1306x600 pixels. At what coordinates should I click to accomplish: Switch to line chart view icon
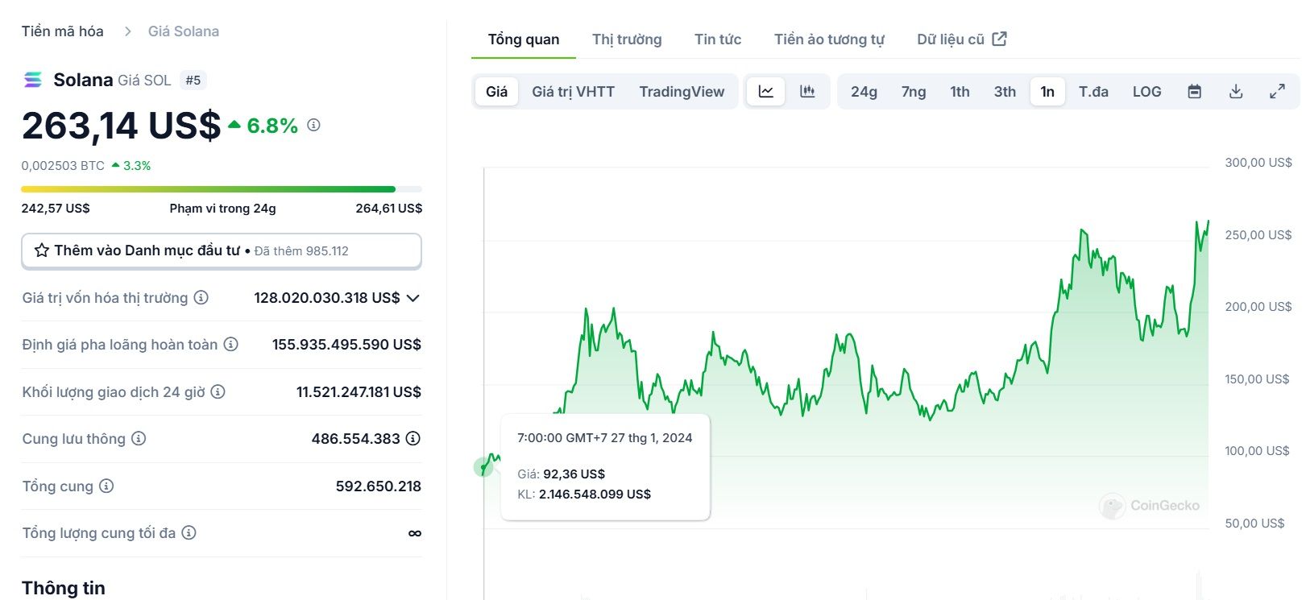[766, 92]
